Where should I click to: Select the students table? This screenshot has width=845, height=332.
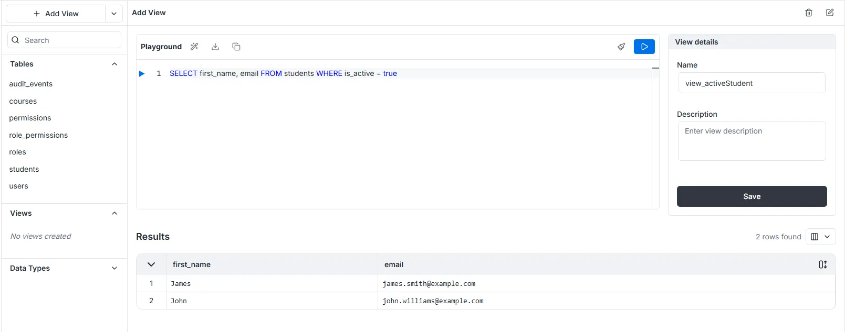click(24, 169)
